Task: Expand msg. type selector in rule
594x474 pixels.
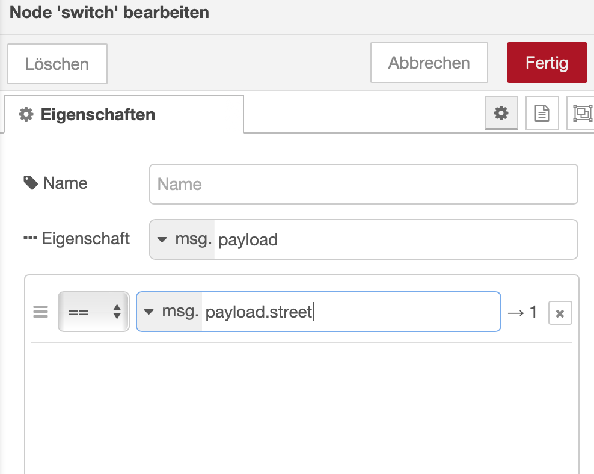Action: tap(170, 312)
